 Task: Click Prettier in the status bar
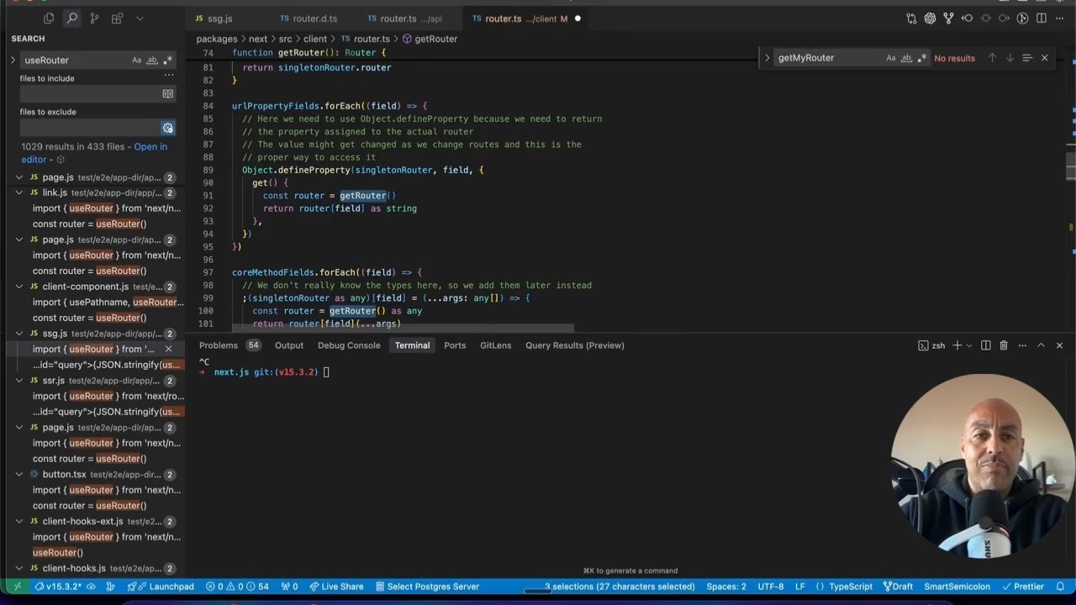(1022, 587)
